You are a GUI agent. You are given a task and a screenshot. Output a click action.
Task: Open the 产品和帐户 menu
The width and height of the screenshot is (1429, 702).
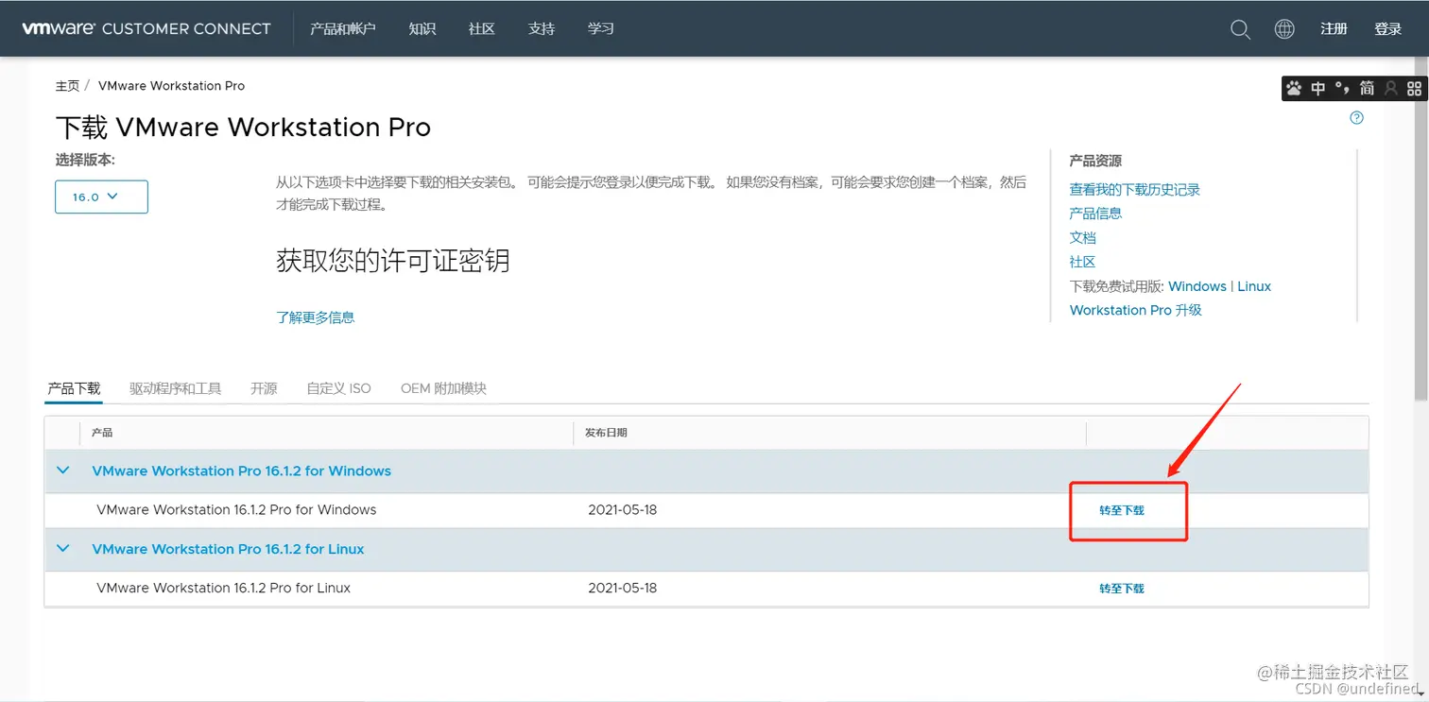343,29
